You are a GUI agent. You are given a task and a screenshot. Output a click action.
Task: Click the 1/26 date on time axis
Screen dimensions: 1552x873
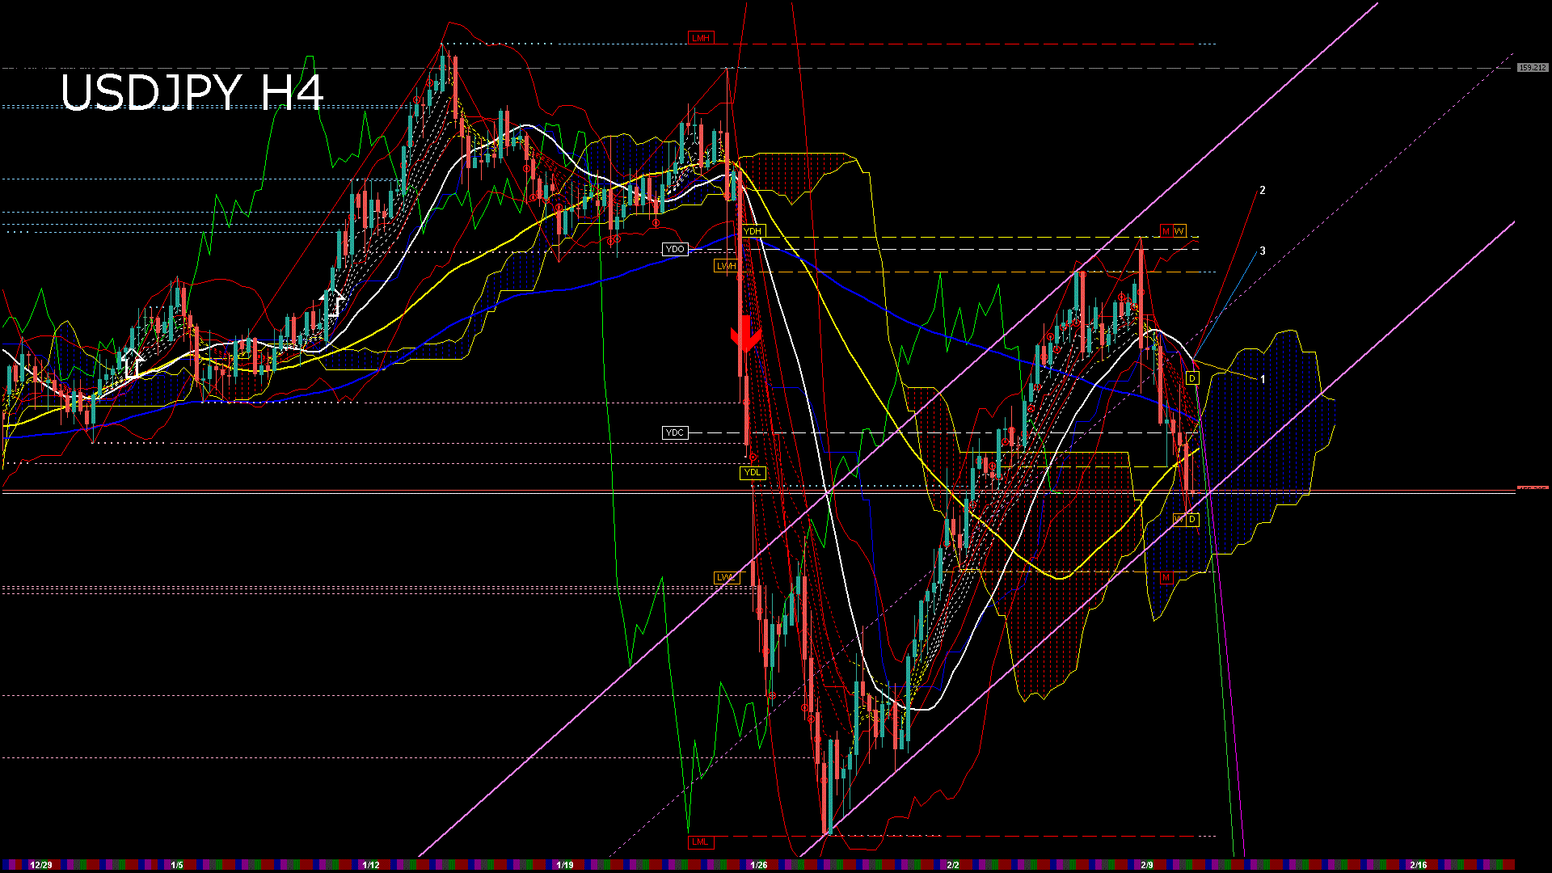758,865
